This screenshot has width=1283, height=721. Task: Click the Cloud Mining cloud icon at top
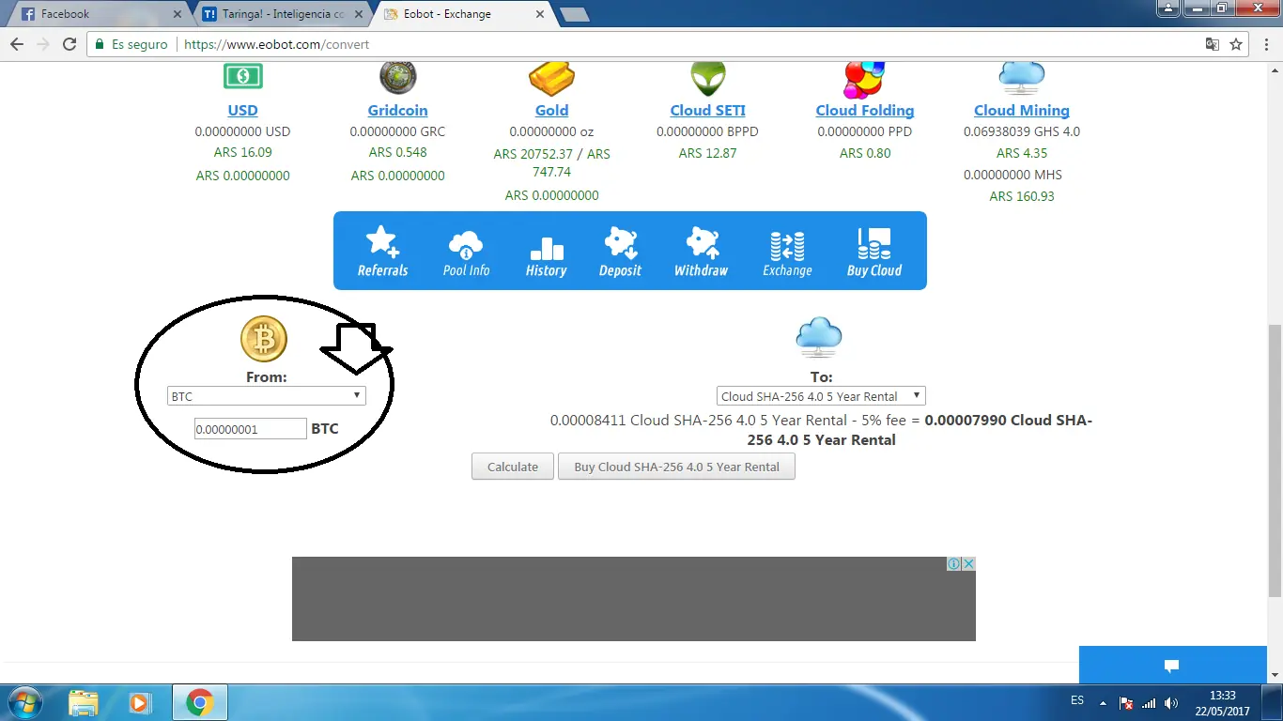click(x=1021, y=78)
